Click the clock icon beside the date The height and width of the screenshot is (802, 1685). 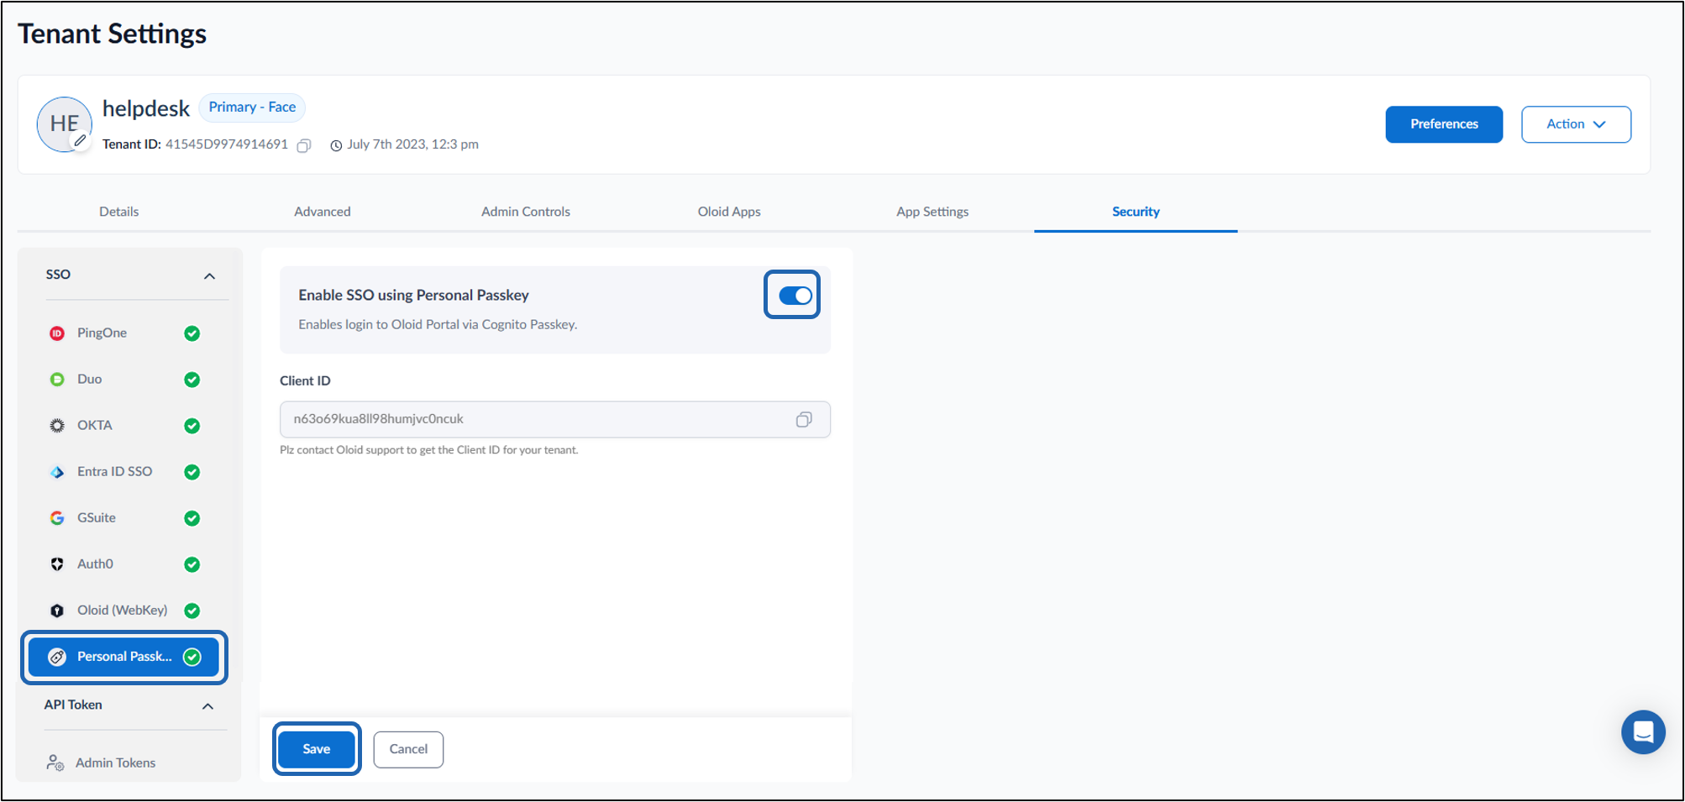click(336, 145)
